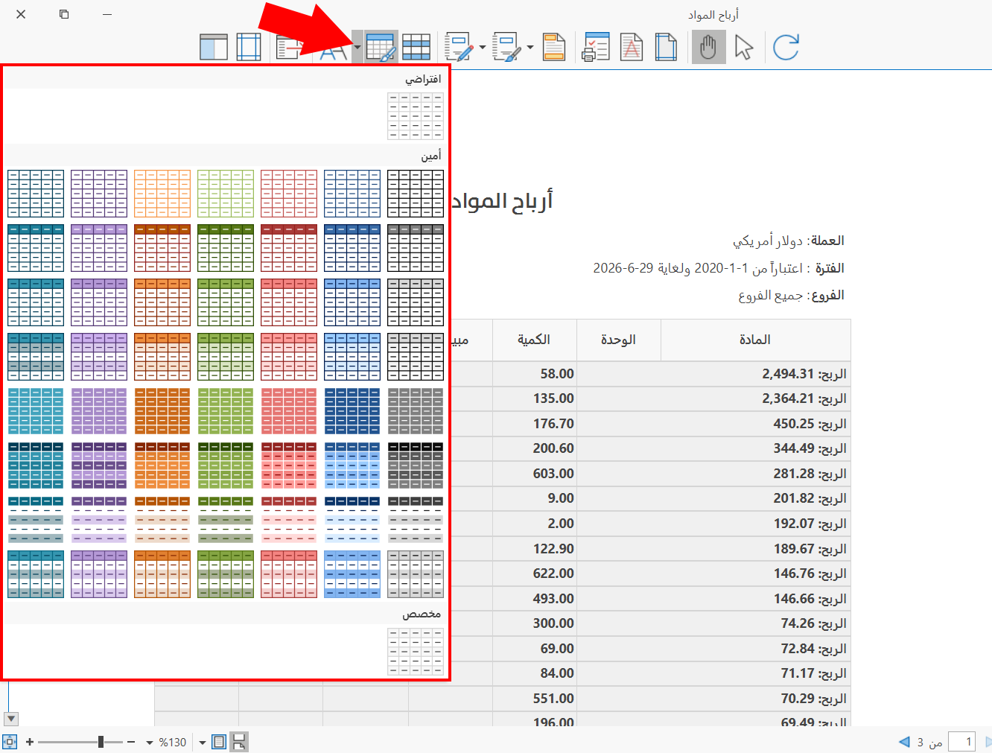Adjust the zoom slider handle

[101, 742]
